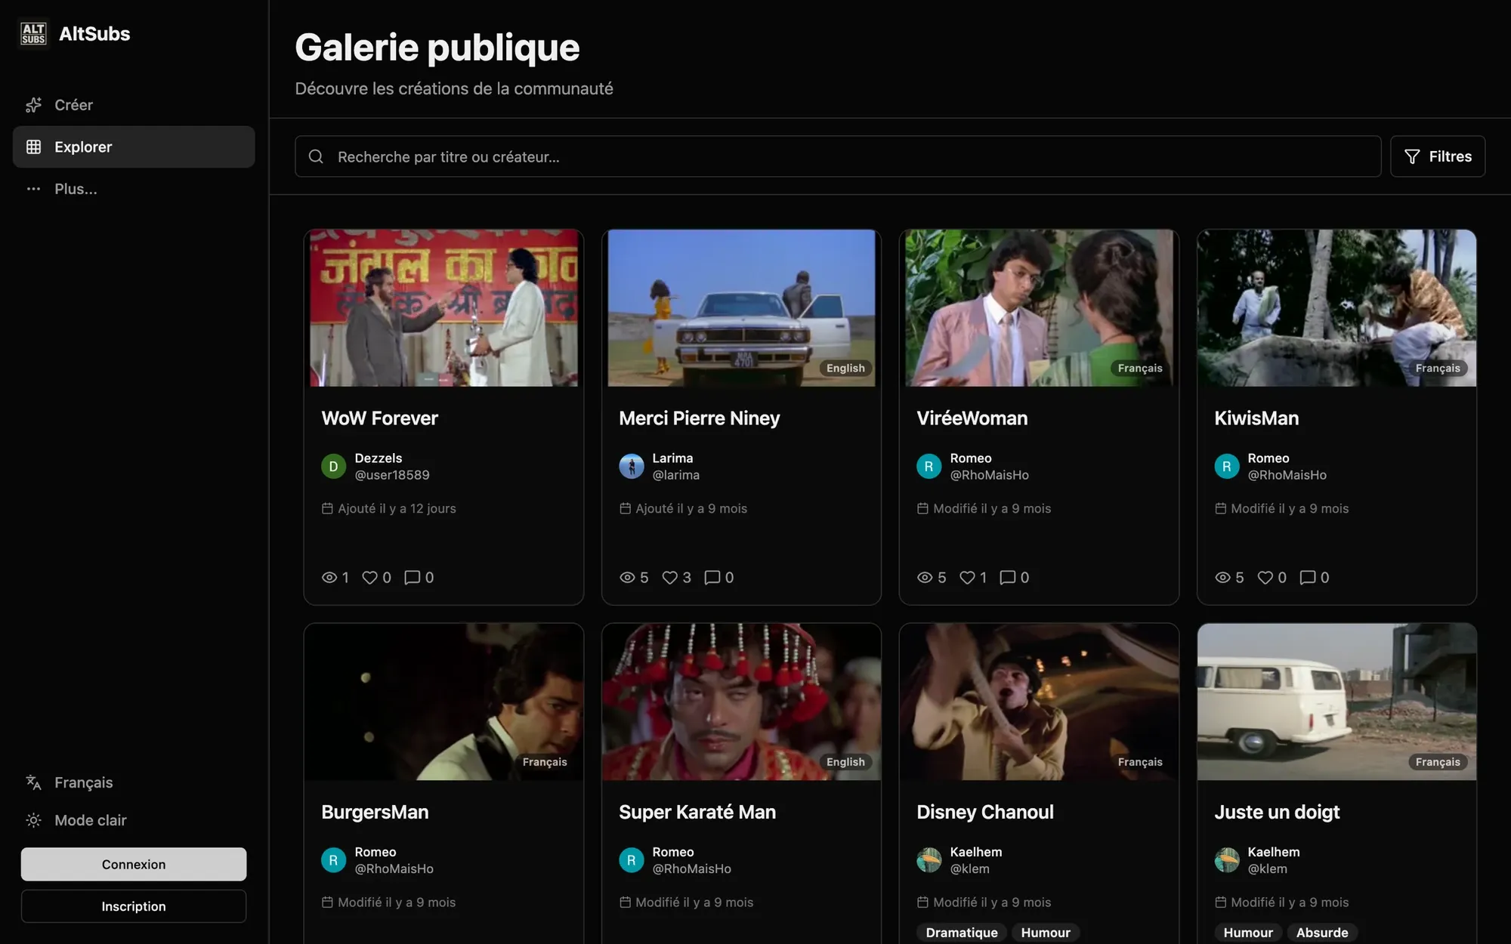The width and height of the screenshot is (1511, 944).
Task: Click the sun icon for light mode
Action: 33,820
